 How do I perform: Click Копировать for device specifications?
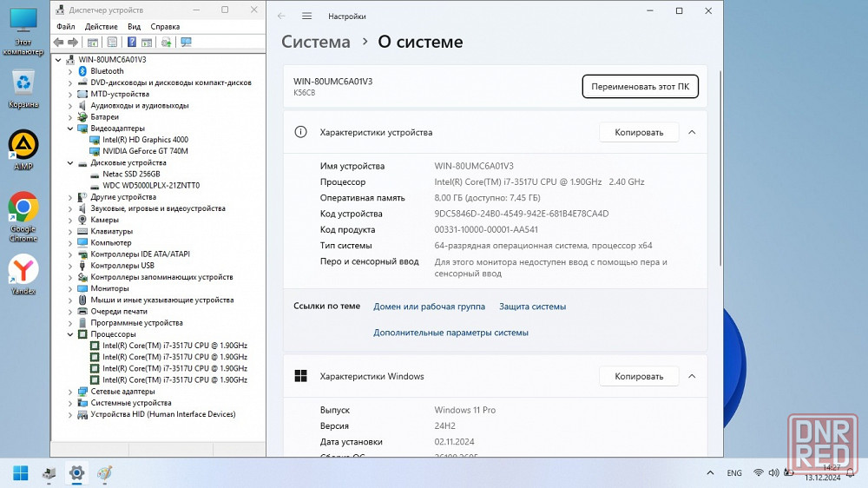click(639, 132)
